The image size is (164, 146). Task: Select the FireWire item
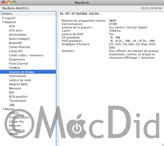(14, 68)
